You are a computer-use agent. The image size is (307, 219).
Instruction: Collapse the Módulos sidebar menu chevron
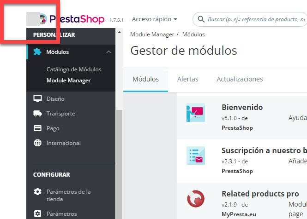coord(108,52)
